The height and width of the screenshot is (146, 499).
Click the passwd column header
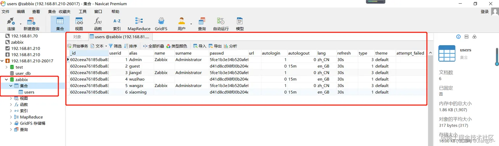point(228,53)
